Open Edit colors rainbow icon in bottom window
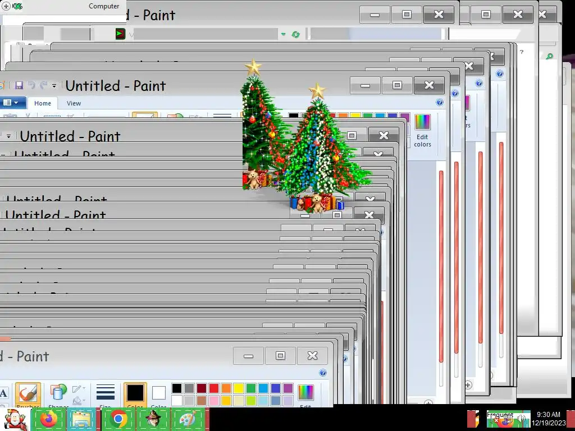The width and height of the screenshot is (575, 431). [x=305, y=392]
